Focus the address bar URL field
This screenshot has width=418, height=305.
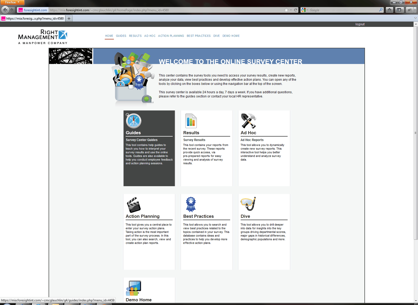pos(166,10)
